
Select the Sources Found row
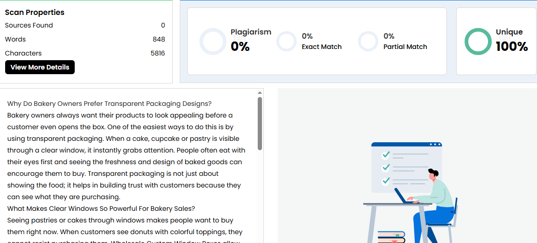[x=85, y=25]
